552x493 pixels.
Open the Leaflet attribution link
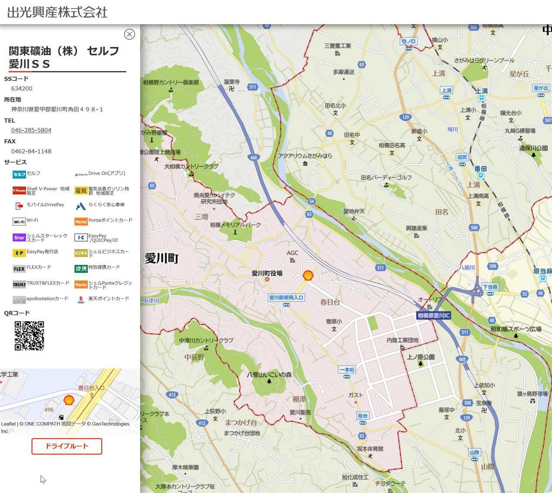coord(8,424)
